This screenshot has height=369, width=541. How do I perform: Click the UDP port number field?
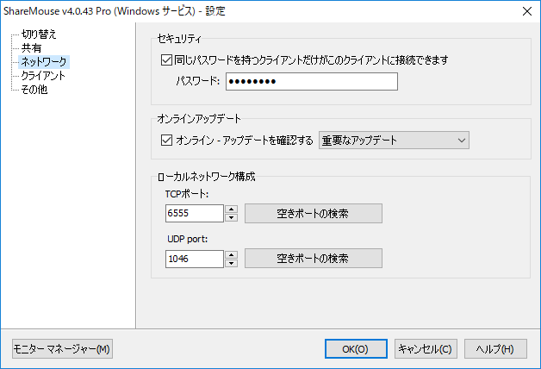pyautogui.click(x=194, y=259)
